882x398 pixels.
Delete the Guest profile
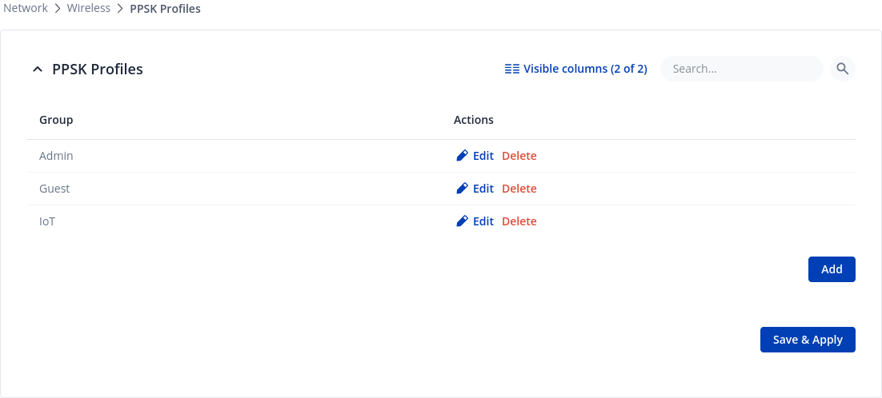[x=519, y=189]
